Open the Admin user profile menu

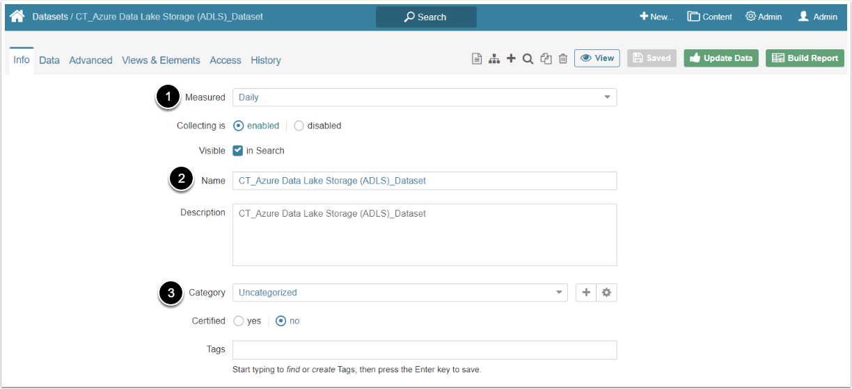coord(818,17)
